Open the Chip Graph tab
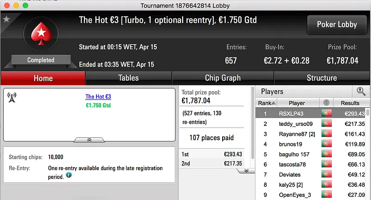 pos(223,78)
